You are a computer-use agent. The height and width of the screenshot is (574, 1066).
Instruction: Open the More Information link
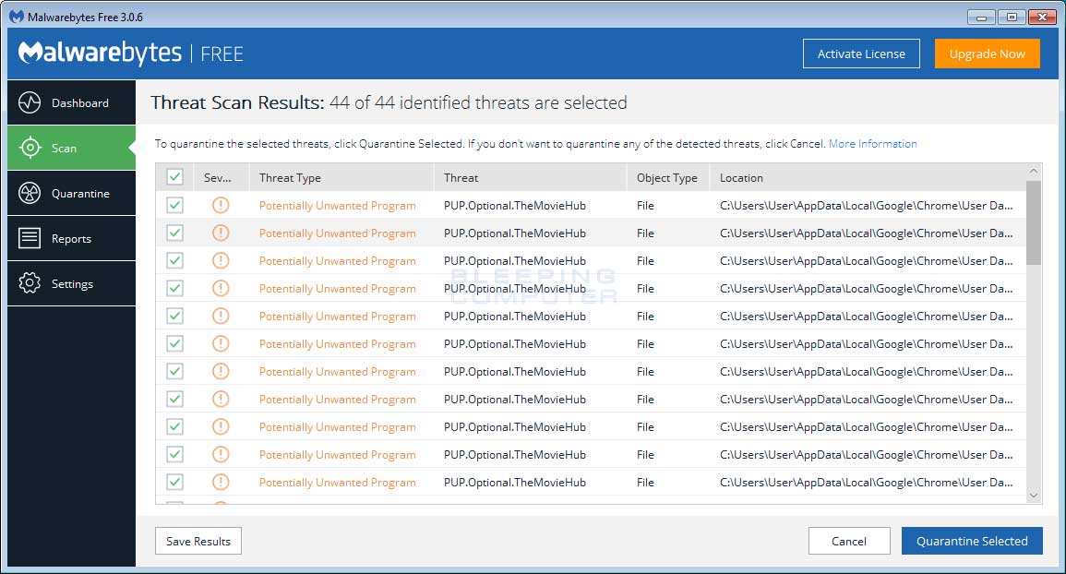tap(872, 144)
